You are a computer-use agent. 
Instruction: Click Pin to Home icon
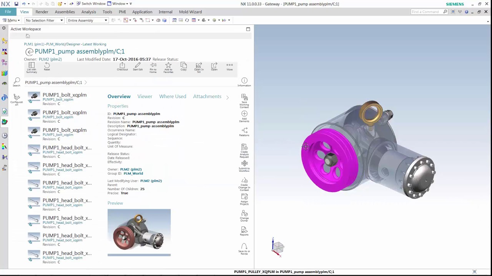tap(153, 67)
